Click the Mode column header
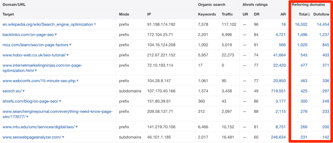 (124, 14)
